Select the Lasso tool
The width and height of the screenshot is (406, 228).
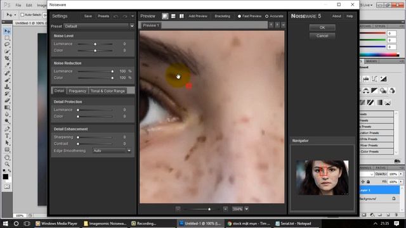click(7, 44)
